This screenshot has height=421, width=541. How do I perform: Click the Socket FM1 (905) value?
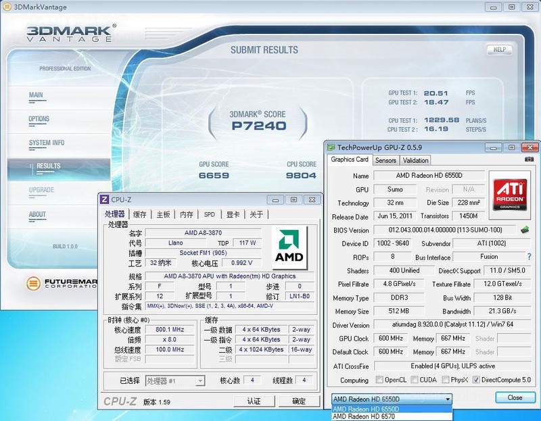pos(203,253)
